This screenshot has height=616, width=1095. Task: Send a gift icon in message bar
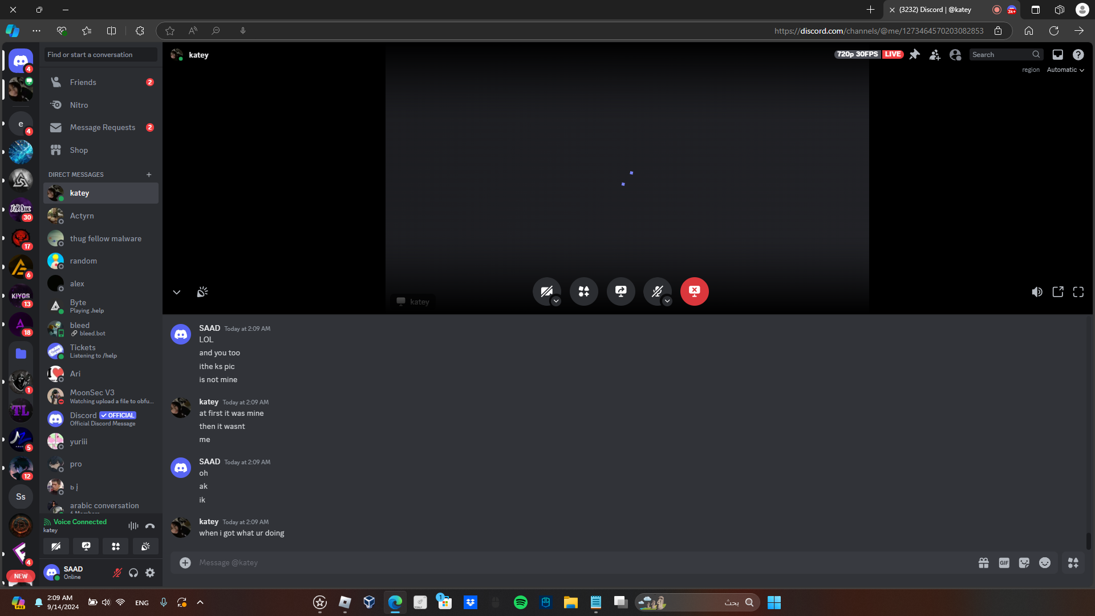click(984, 563)
